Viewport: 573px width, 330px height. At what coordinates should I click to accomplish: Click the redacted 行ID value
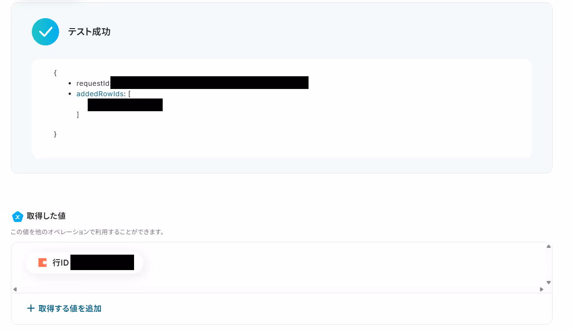(102, 262)
